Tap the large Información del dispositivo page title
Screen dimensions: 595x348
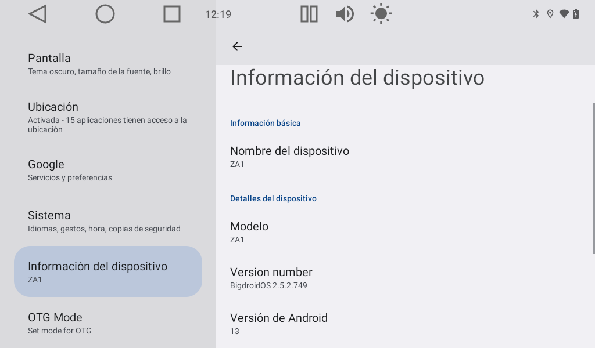[x=357, y=78]
